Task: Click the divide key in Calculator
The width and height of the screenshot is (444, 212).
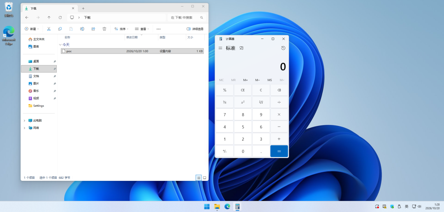Action: 279,102
